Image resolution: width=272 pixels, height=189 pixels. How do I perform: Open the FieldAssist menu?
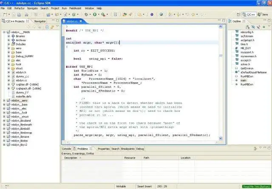click(75, 8)
